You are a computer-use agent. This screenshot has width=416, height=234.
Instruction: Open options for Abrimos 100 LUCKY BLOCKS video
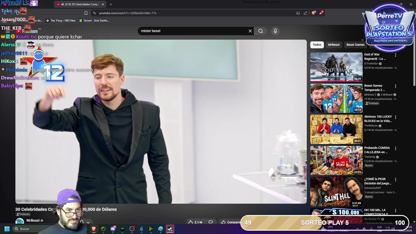coord(396,117)
